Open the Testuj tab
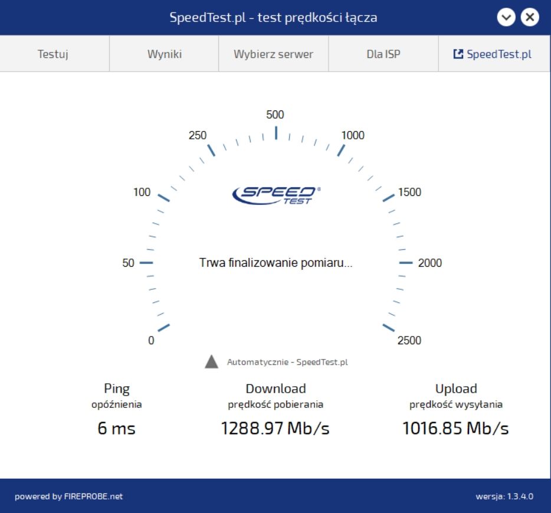Image resolution: width=551 pixels, height=513 pixels. [54, 54]
